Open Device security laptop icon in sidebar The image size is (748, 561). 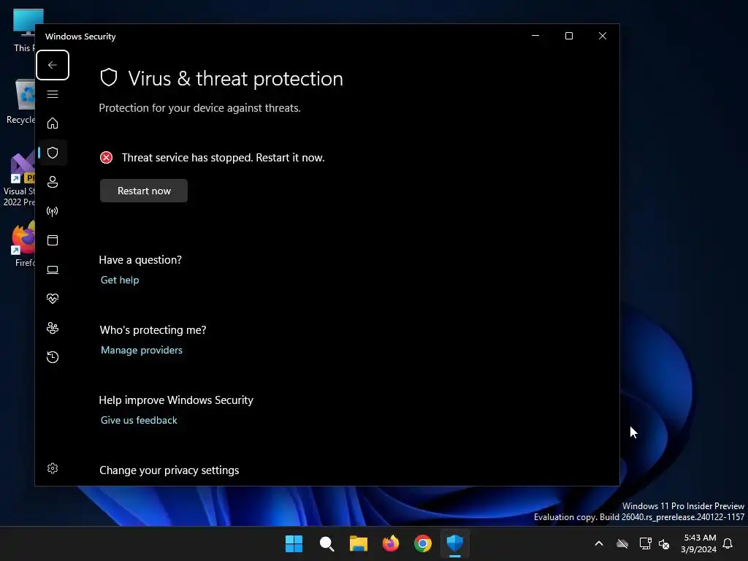click(x=53, y=270)
